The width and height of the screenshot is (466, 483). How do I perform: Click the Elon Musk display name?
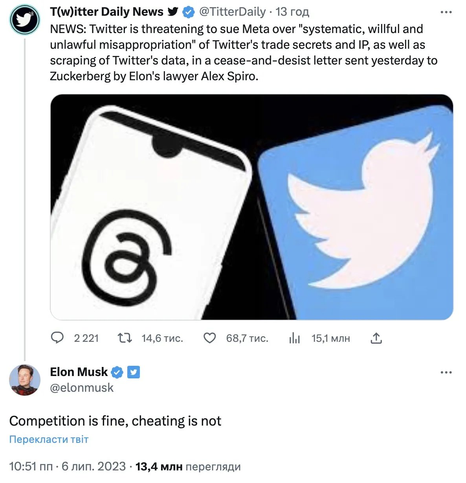coord(79,372)
